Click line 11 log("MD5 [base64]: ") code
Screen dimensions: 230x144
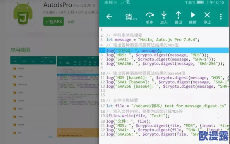[x=167, y=78]
